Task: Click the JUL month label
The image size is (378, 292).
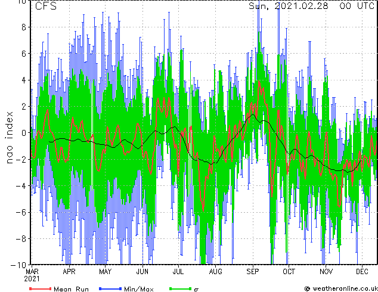Action: coord(178,272)
